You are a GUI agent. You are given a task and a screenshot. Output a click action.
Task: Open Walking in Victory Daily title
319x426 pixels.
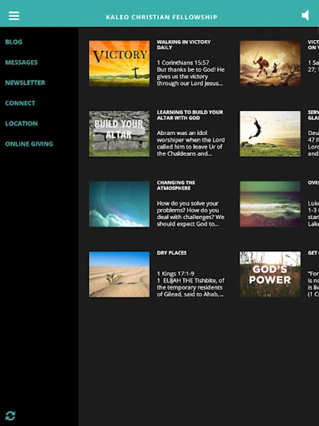(x=184, y=44)
